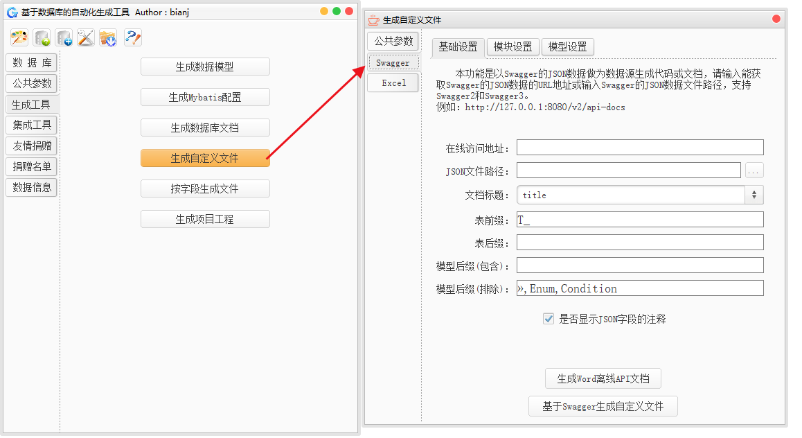Click the 生成项目工程 button
The width and height of the screenshot is (802, 438).
(205, 220)
